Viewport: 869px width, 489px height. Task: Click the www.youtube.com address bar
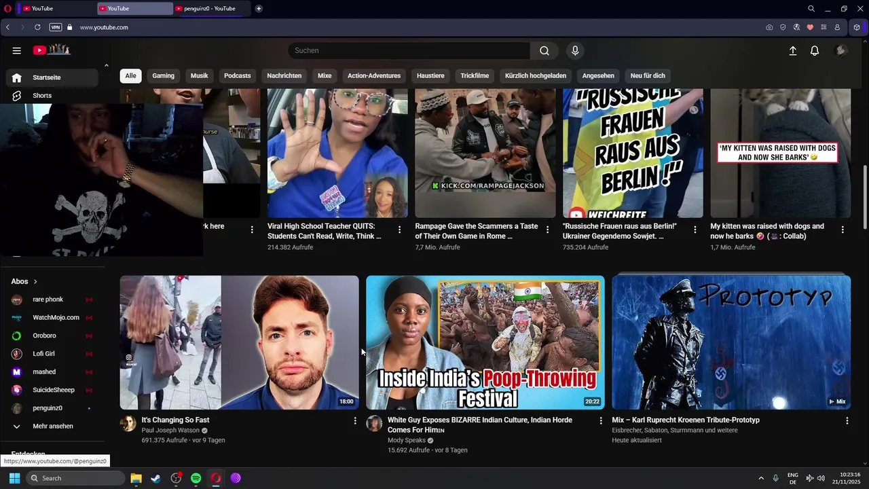104,27
